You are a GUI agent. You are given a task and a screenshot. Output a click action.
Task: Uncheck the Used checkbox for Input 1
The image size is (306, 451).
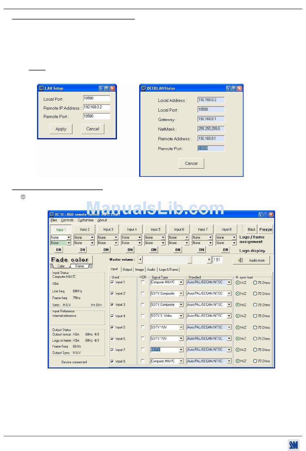pos(112,282)
